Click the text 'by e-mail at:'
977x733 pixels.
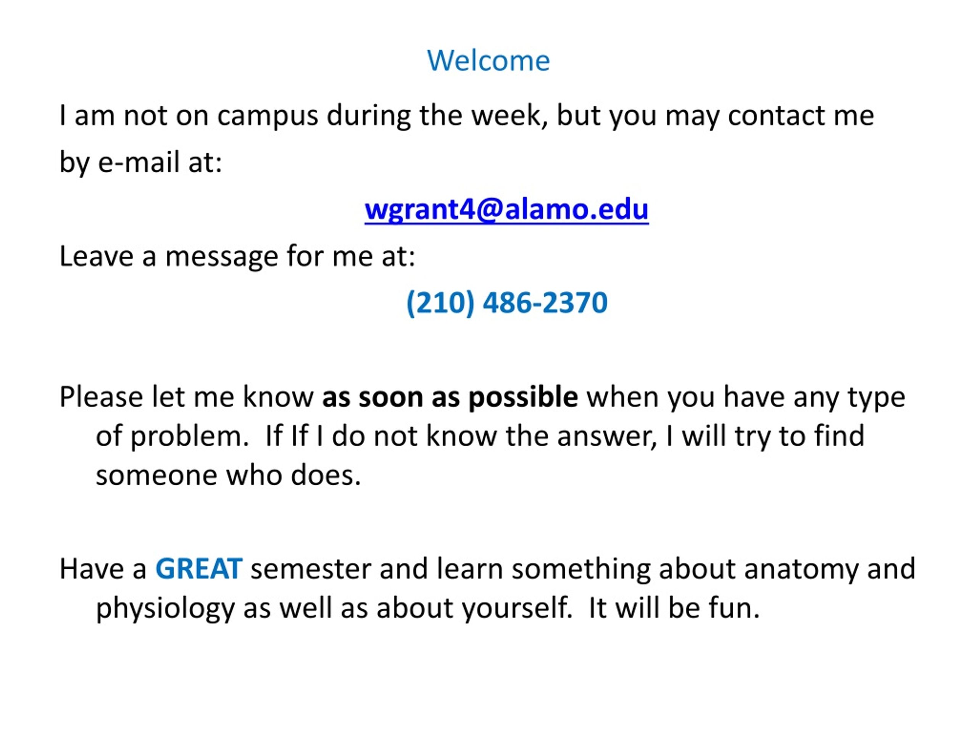(x=141, y=163)
